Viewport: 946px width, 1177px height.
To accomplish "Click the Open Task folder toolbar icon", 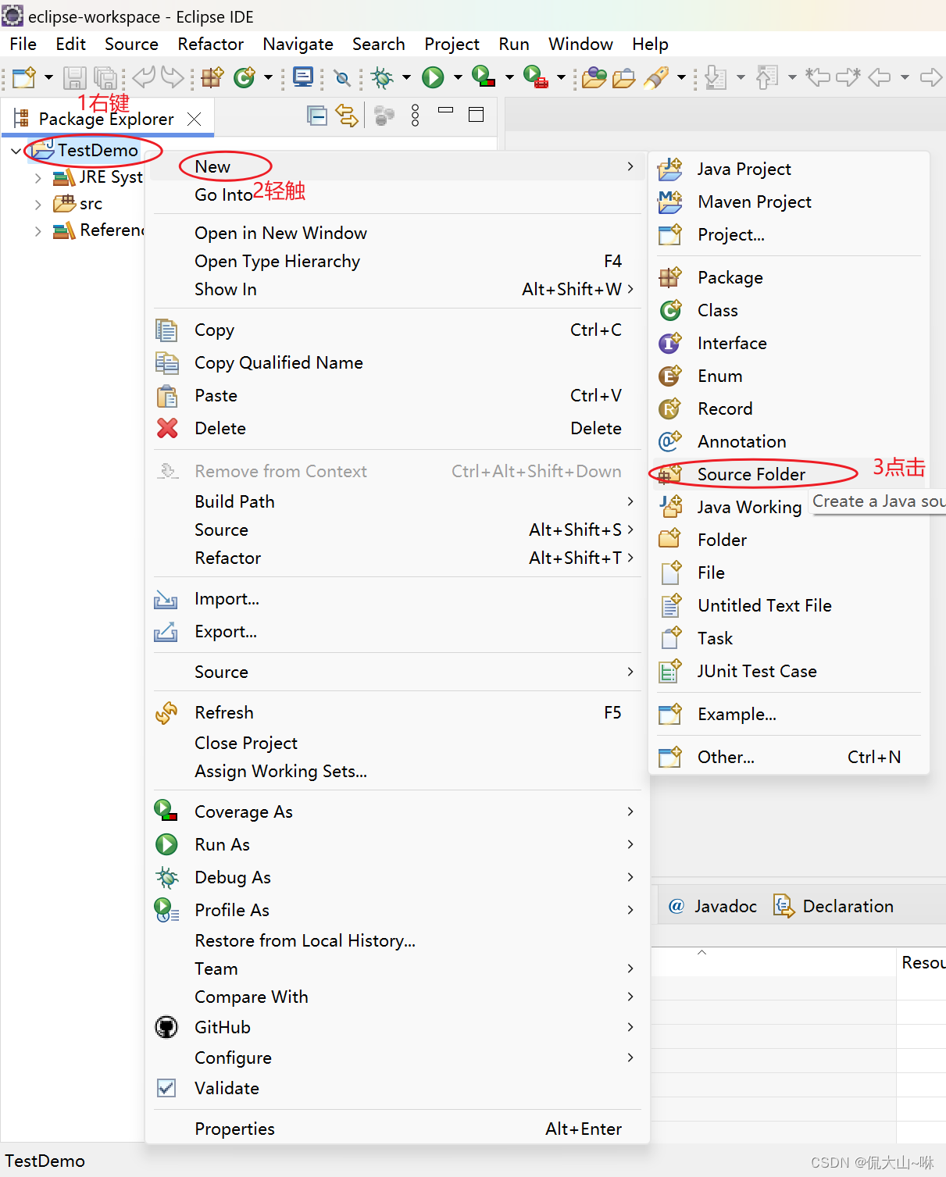I will point(623,77).
